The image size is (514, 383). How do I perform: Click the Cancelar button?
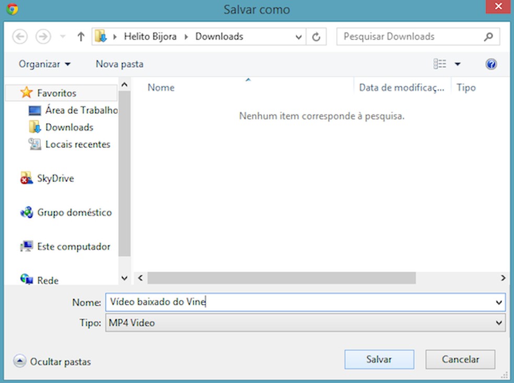click(x=460, y=359)
